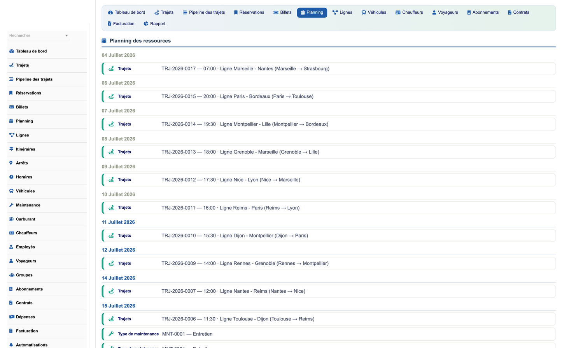Click the Pipeline des trajets sidebar icon
562x348 pixels.
[x=11, y=79]
